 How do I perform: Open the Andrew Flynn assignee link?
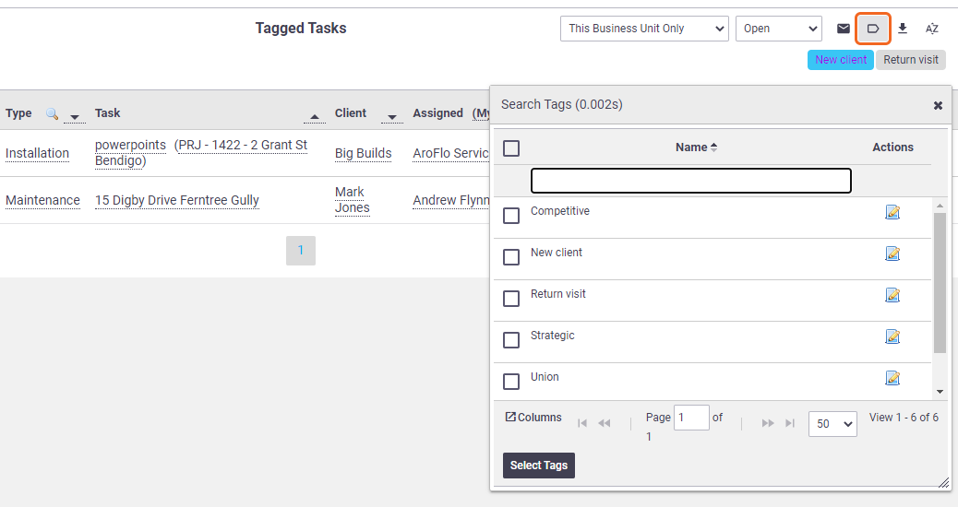tap(451, 200)
